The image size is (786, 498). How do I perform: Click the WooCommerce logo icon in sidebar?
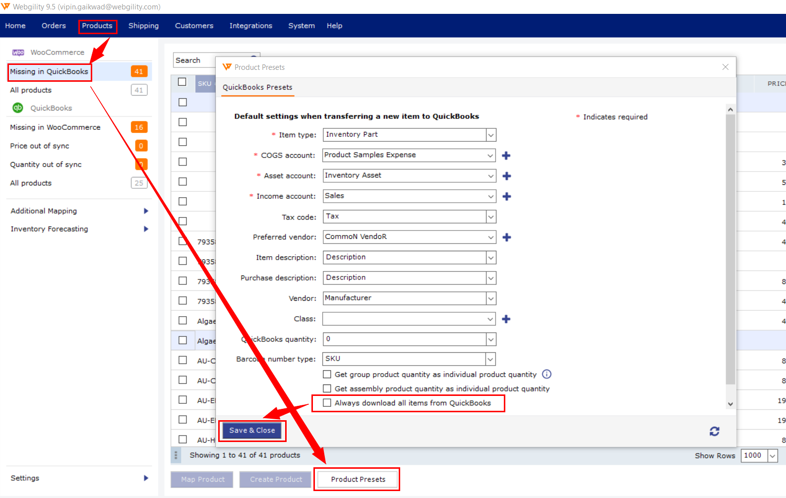18,53
